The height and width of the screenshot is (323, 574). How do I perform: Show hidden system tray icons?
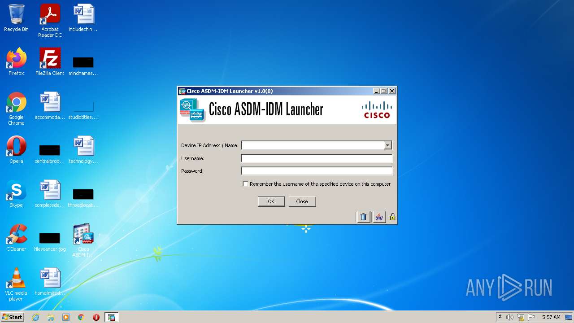[x=500, y=317]
